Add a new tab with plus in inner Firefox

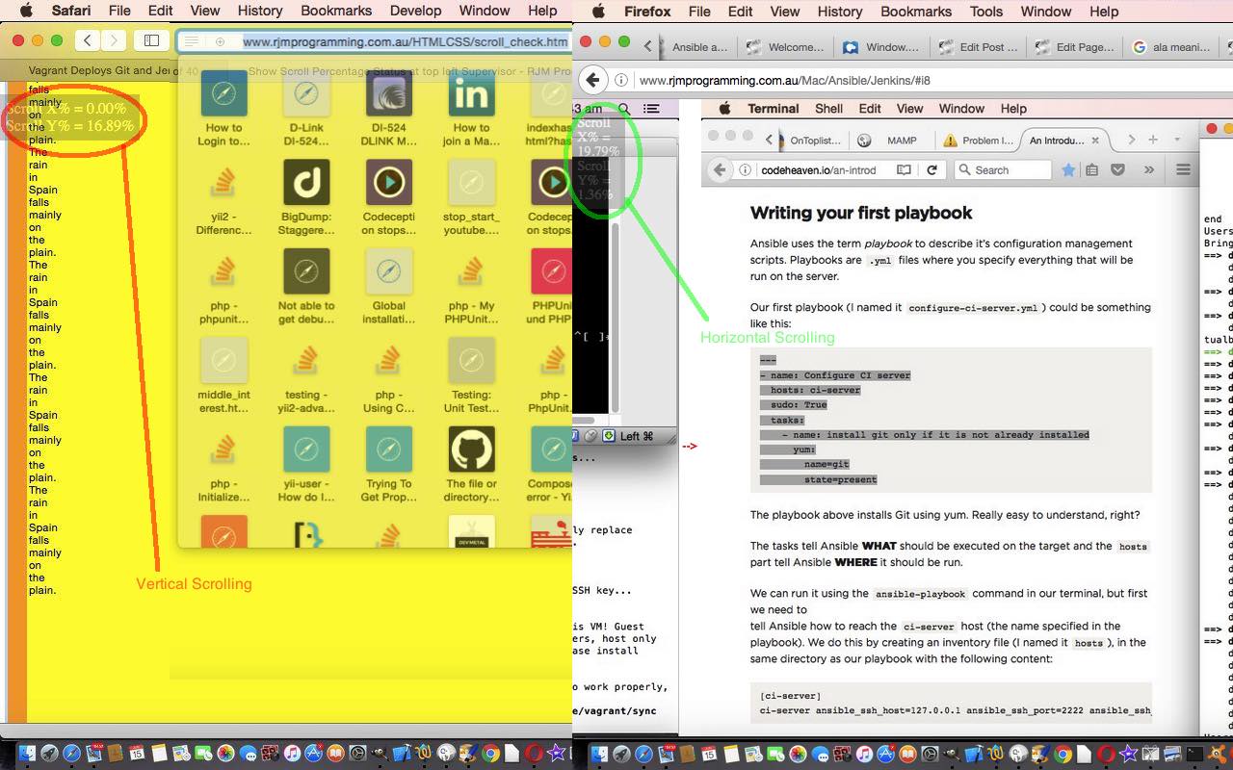point(1153,141)
